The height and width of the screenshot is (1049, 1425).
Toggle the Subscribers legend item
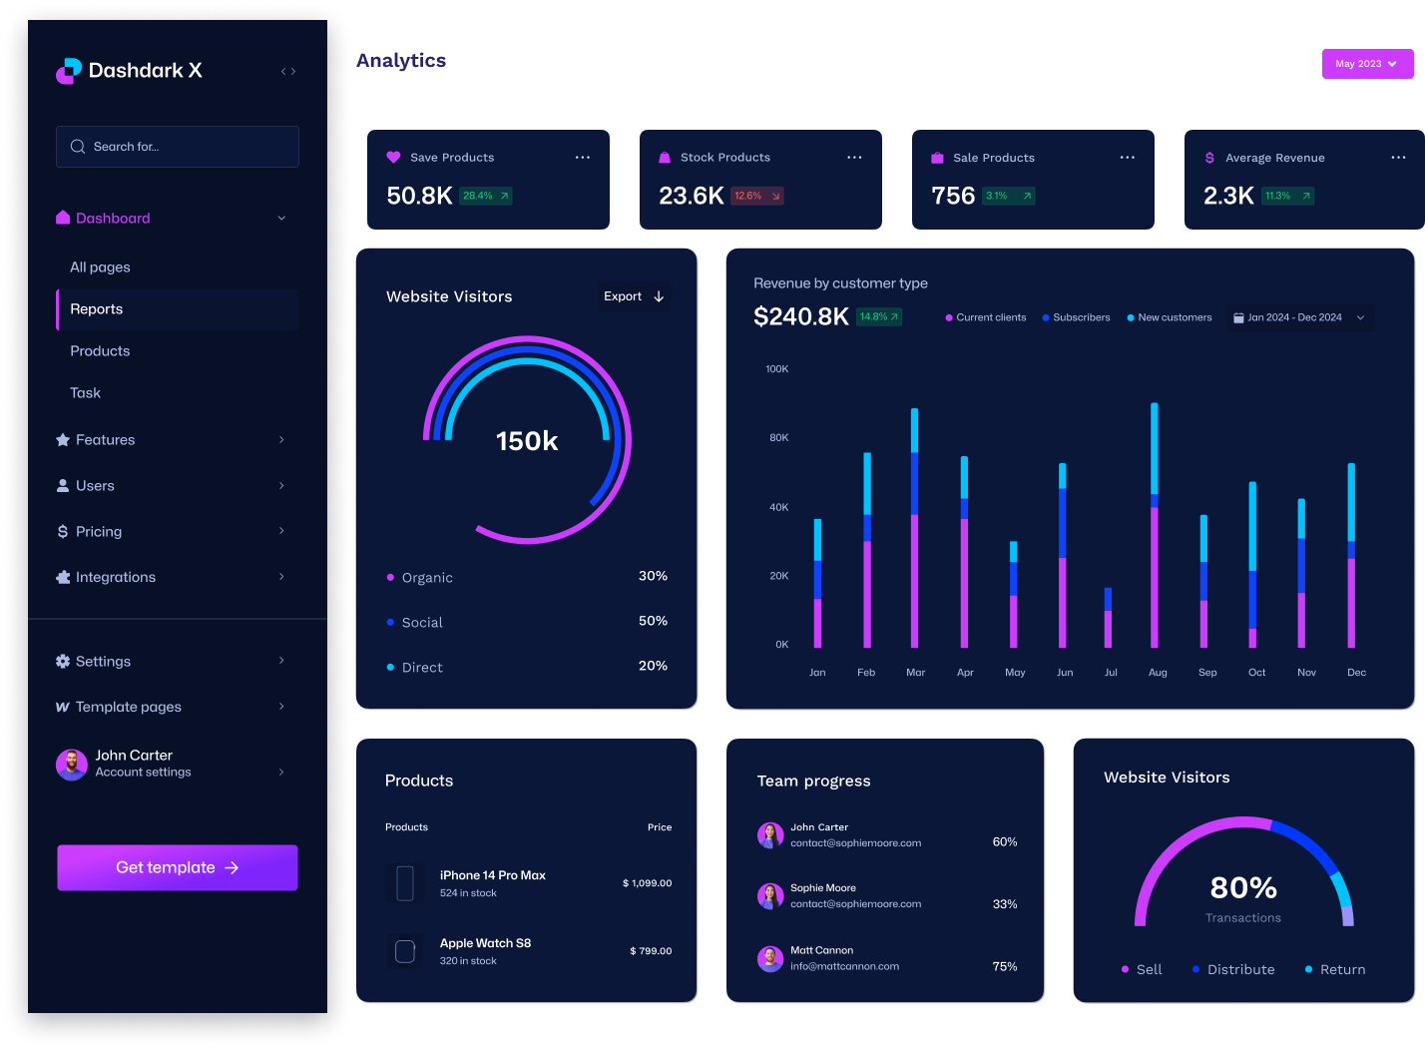[1076, 317]
